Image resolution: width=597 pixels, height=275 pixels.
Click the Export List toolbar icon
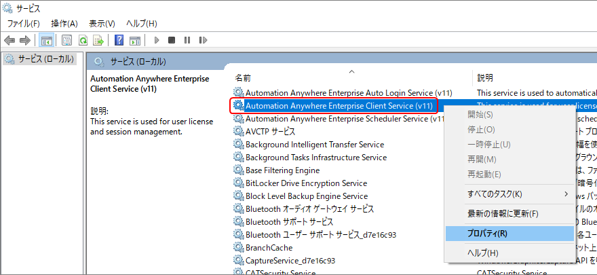pyautogui.click(x=99, y=40)
